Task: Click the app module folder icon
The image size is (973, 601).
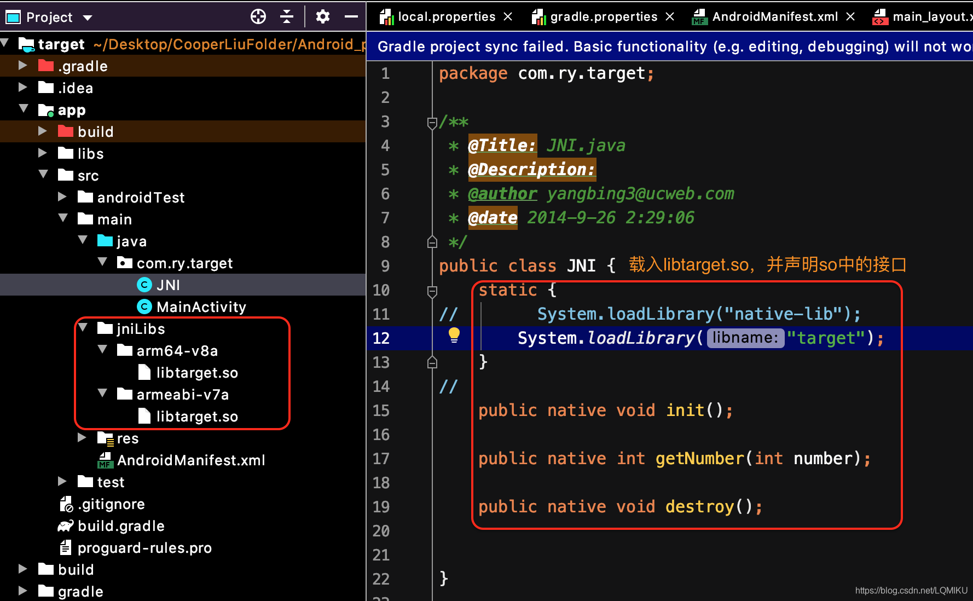Action: click(46, 110)
